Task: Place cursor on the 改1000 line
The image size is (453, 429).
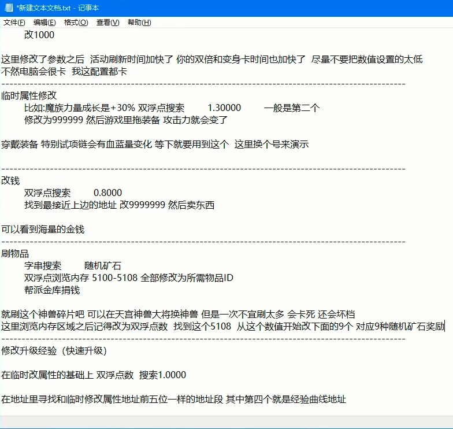Action: 39,35
